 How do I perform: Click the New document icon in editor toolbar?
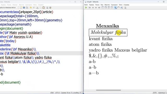[21, 8]
